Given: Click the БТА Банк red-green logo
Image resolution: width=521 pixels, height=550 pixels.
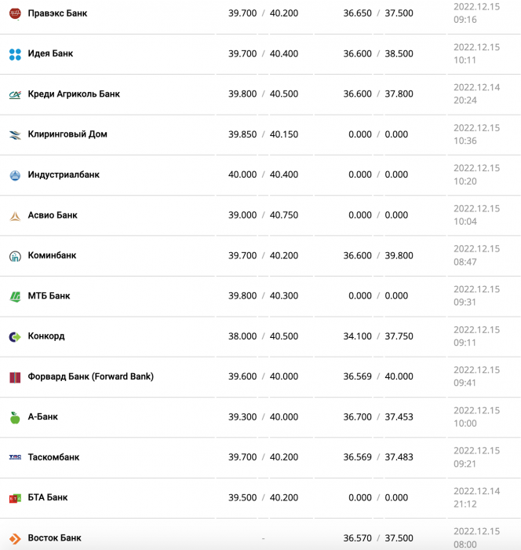Looking at the screenshot, I should point(15,498).
